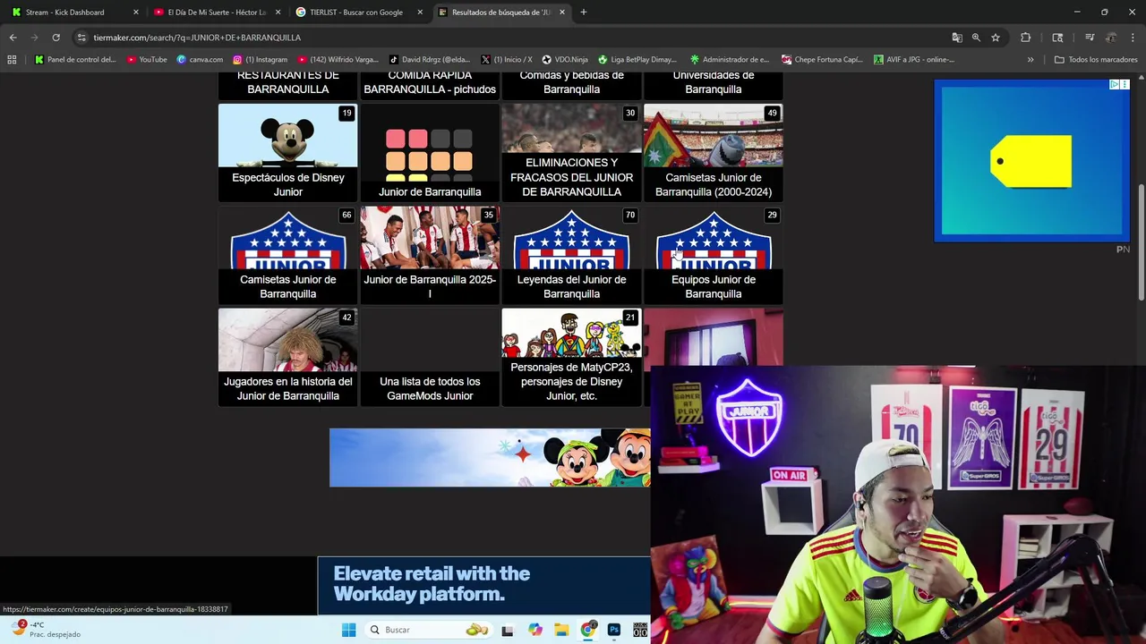Open the YouTube bookmark

tap(147, 60)
